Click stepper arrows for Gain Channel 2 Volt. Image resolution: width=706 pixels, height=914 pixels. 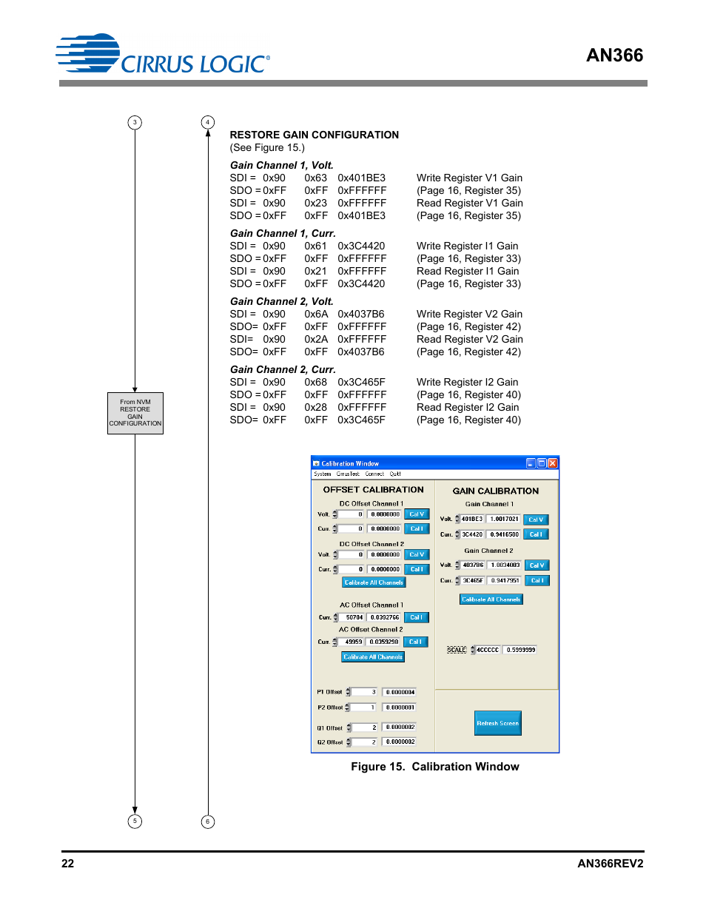point(457,565)
